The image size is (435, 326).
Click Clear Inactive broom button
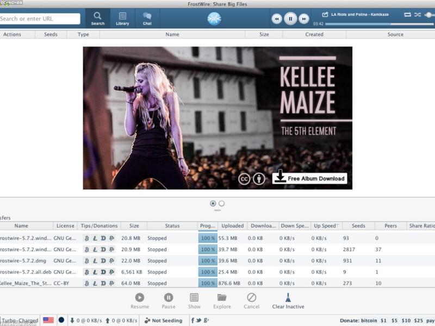coord(288,301)
